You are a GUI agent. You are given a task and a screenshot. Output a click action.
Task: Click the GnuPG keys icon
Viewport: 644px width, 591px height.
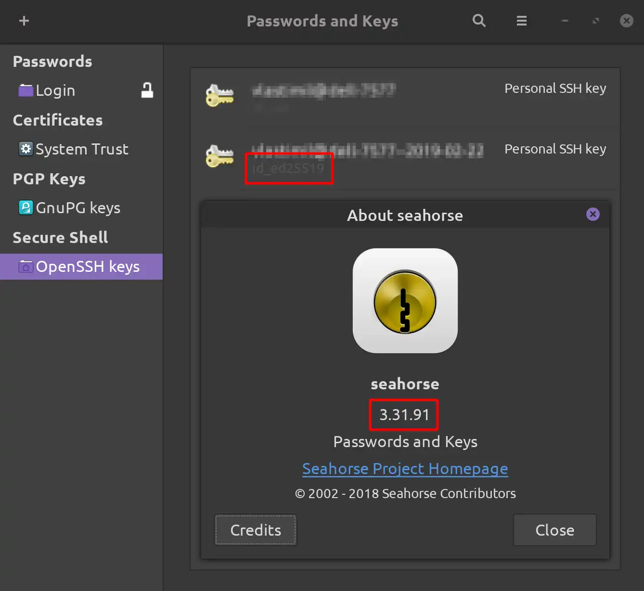tap(26, 207)
